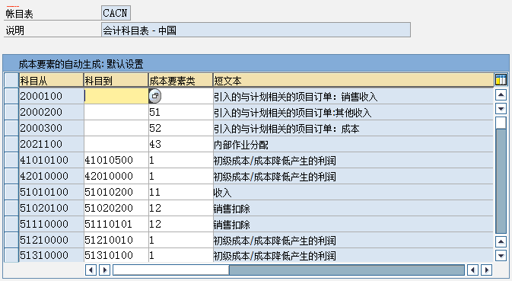Select the row of account 2000200
Image resolution: width=512 pixels, height=281 pixels.
[11, 112]
